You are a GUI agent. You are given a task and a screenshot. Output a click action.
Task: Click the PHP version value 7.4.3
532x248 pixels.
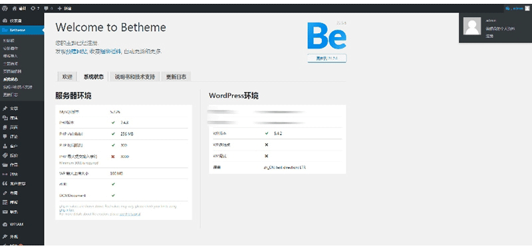click(x=124, y=123)
